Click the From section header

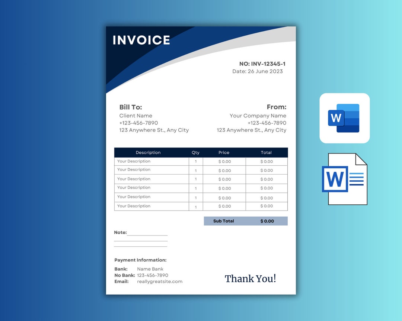277,107
